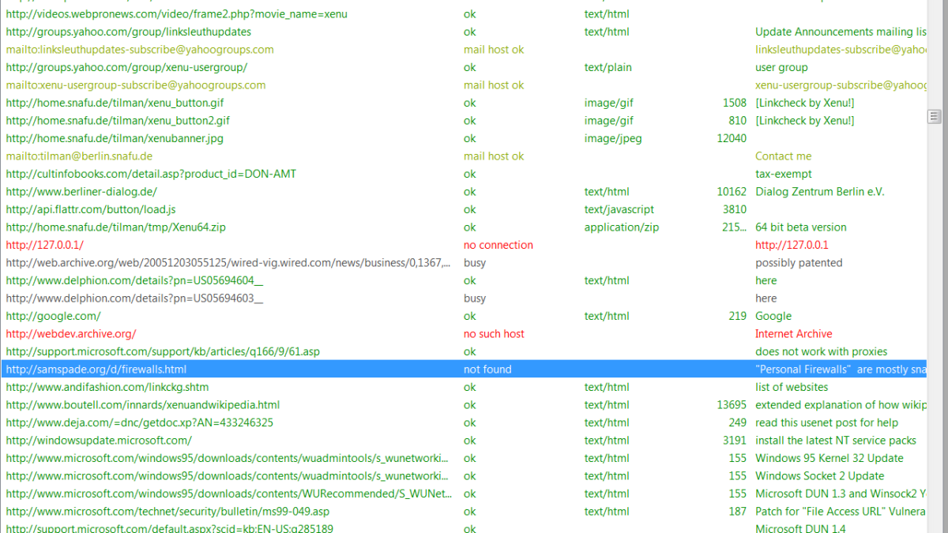Image resolution: width=948 pixels, height=533 pixels.
Task: Click the 'text/javascript' type cell
Action: pyautogui.click(x=619, y=209)
